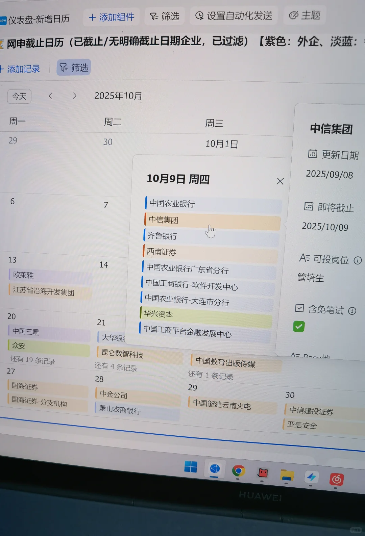Click the red cat-face taskbar icon
Image resolution: width=365 pixels, height=536 pixels.
tap(263, 473)
